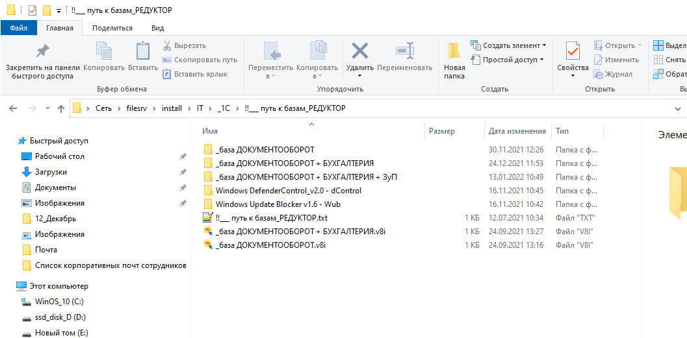The image size is (687, 338).
Task: Click IT in the address path
Action: coord(200,108)
